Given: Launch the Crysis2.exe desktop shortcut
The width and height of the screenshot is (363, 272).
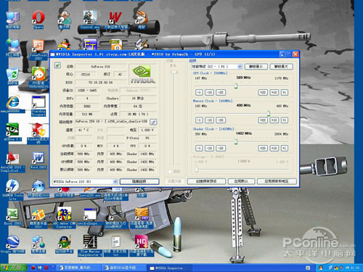Looking at the screenshot, I should 90,20.
